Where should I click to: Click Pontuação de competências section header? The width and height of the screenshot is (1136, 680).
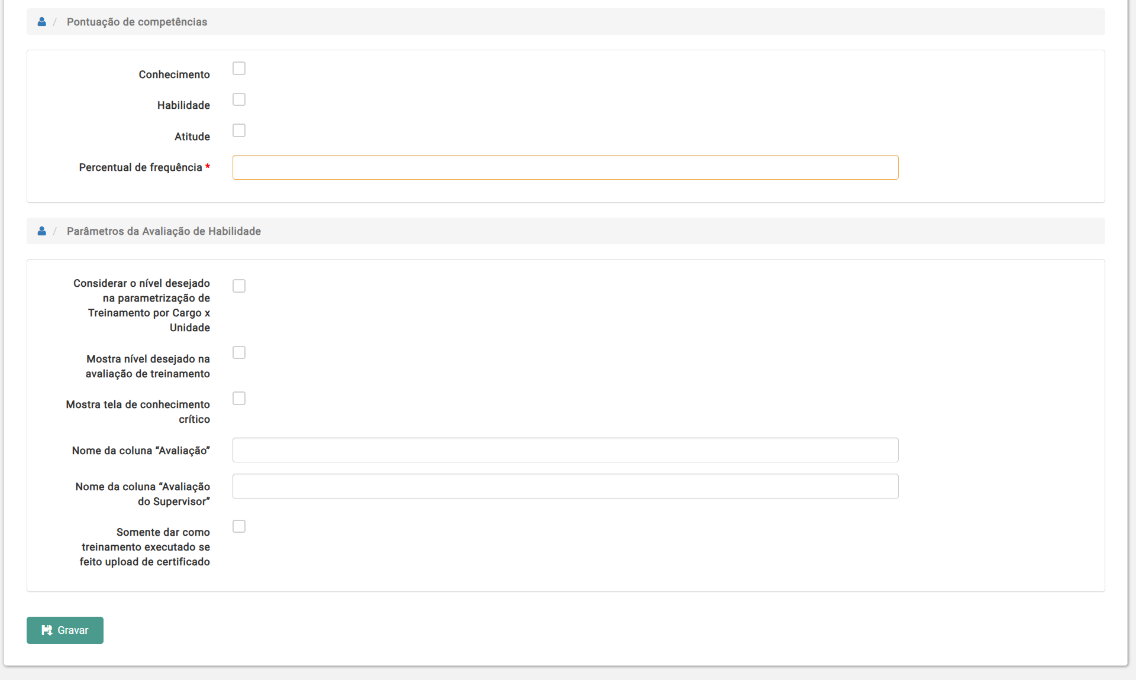pyautogui.click(x=137, y=22)
